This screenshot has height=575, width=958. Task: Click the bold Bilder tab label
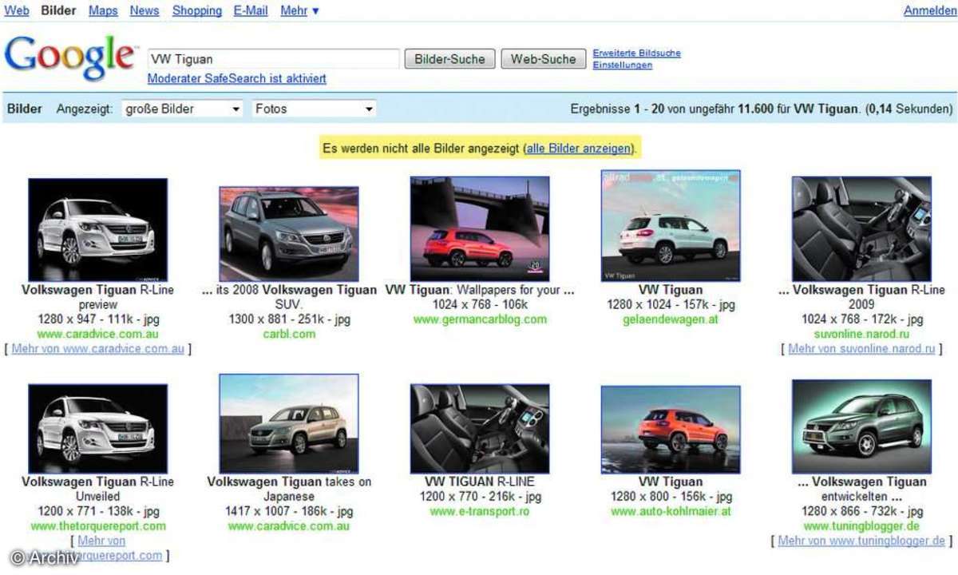(x=58, y=10)
